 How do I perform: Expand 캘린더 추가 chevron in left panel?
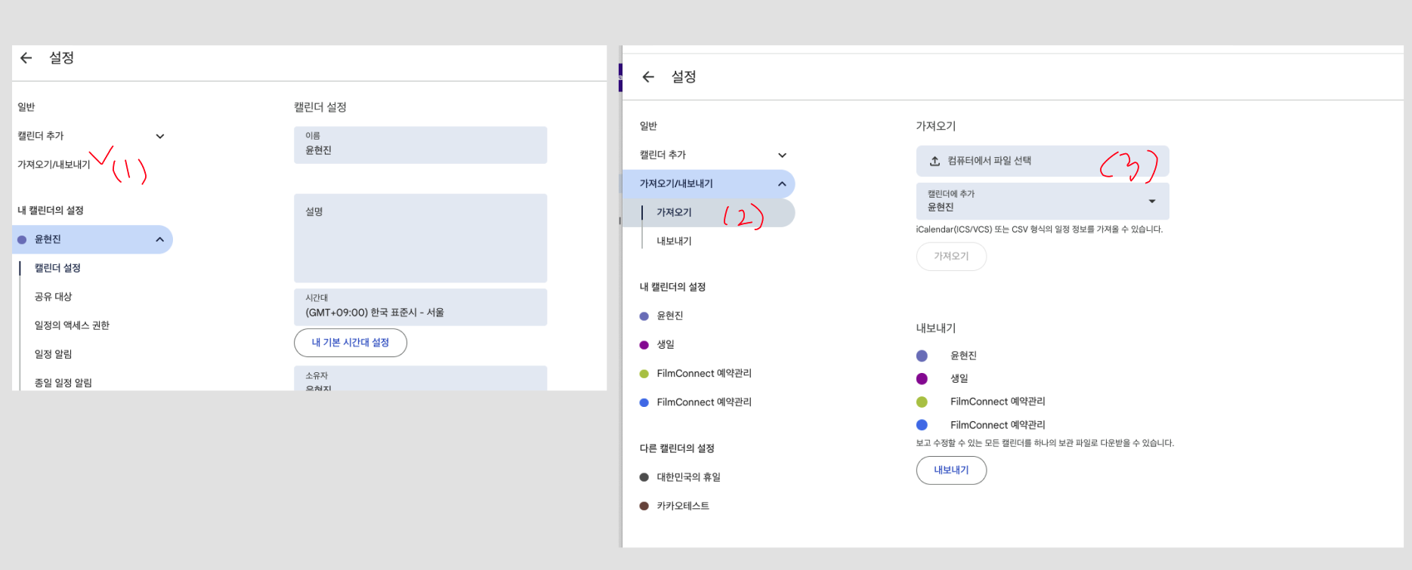coord(160,137)
